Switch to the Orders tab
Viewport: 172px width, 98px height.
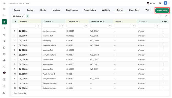pos(17,10)
